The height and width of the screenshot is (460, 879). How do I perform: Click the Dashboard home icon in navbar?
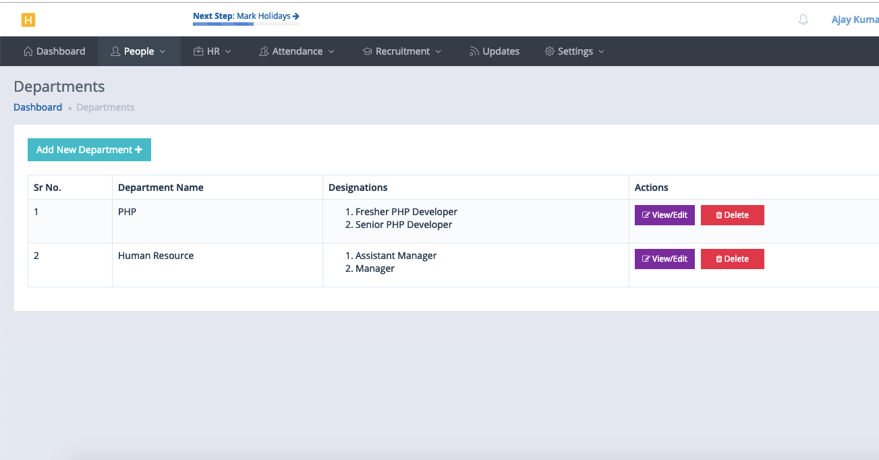28,51
